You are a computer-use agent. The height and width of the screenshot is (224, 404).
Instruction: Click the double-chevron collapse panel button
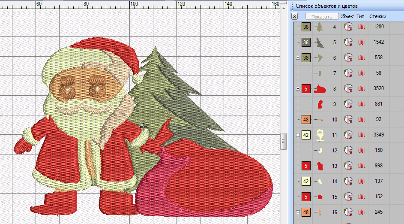pos(294,16)
